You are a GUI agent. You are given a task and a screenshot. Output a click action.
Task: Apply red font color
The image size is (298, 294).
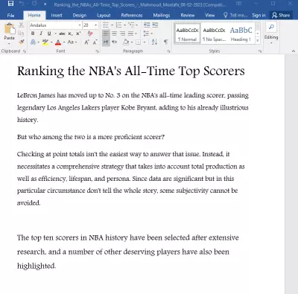click(58, 42)
